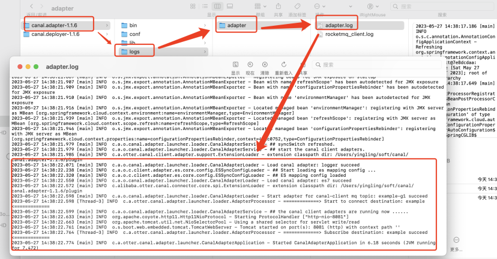
Task: Expand the canal.adapter-1.1.6 folder chevron
Action: pos(107,25)
